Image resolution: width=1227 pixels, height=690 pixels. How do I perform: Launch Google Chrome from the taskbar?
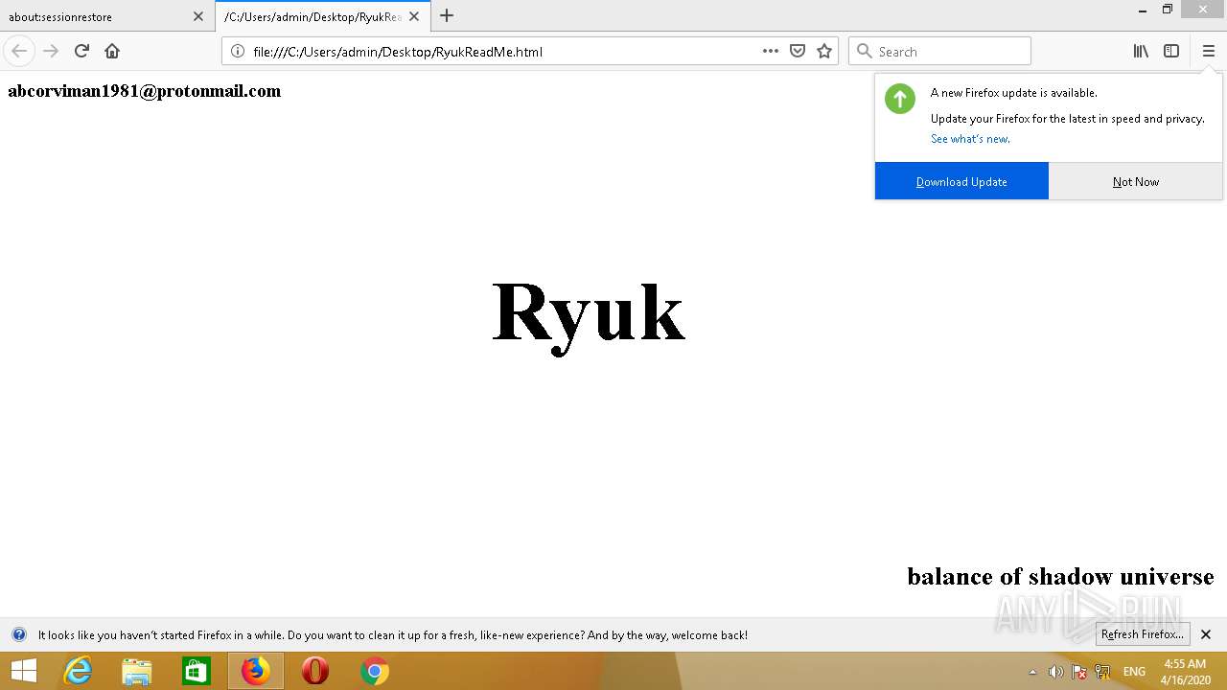coord(375,671)
